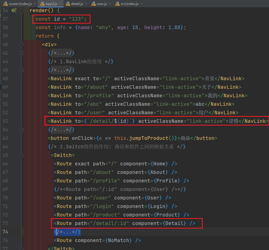Open the src\index.js tab
Screen dimensions: 269x250
129,4
